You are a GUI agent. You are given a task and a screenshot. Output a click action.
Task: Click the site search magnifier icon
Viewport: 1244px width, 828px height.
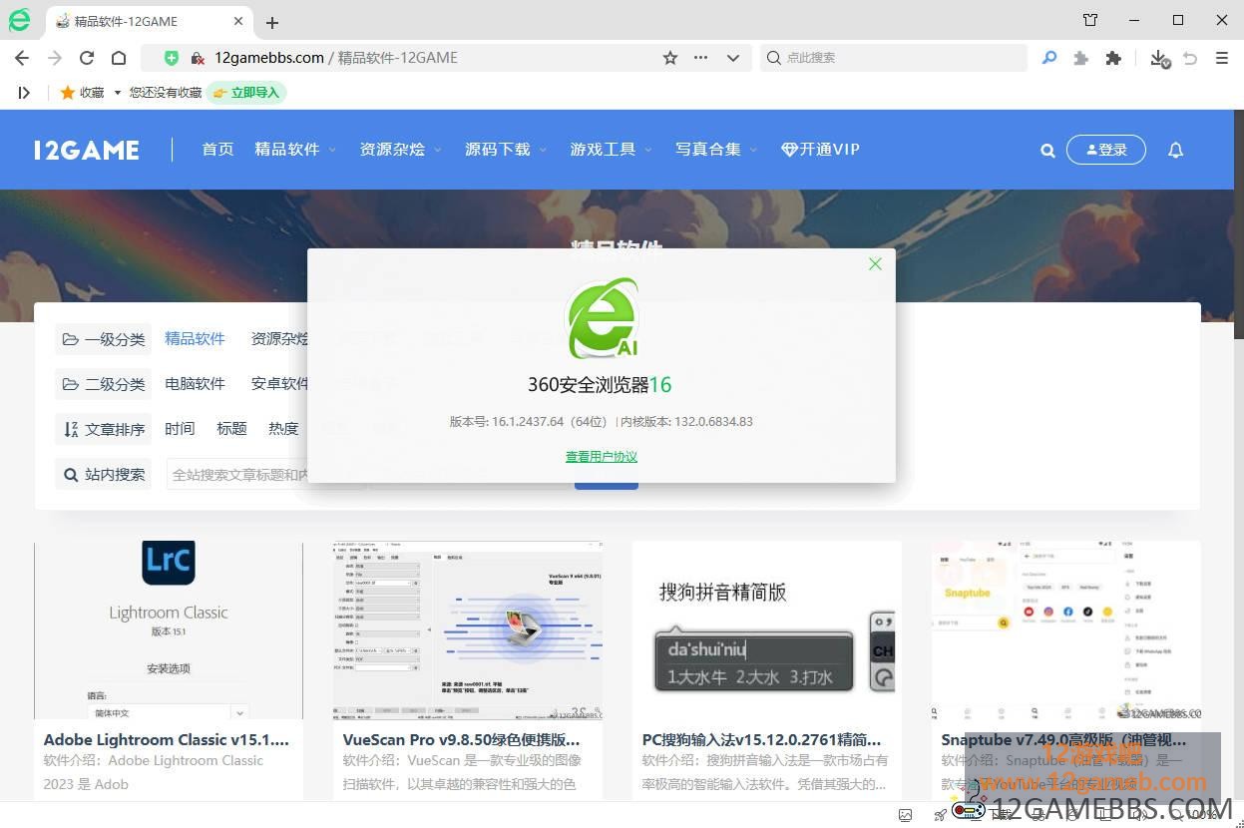click(1047, 151)
